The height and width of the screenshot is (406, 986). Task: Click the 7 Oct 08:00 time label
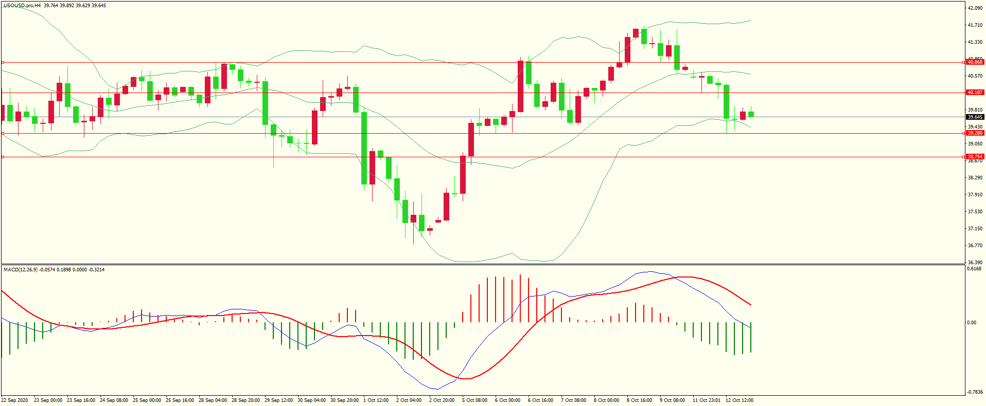[x=574, y=400]
